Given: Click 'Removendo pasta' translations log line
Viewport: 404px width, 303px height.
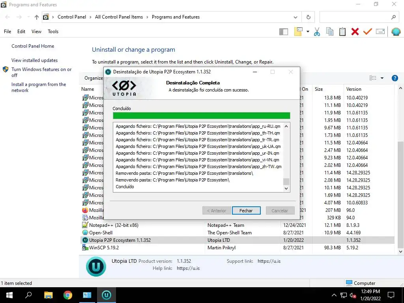Looking at the screenshot, I should (184, 173).
